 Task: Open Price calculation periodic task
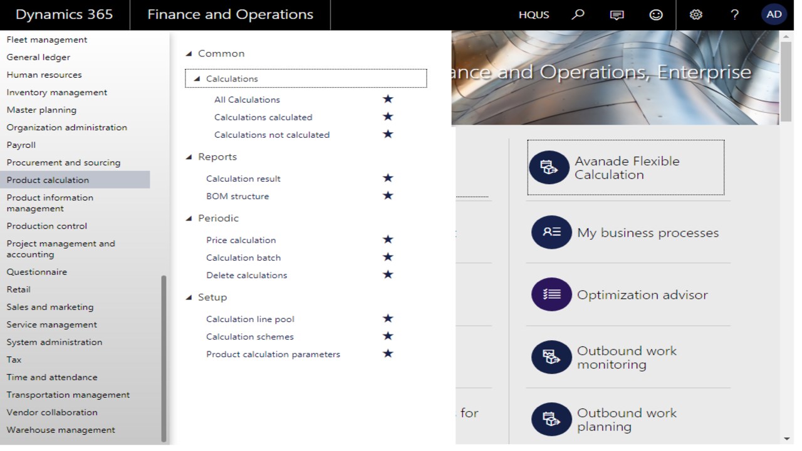coord(241,240)
